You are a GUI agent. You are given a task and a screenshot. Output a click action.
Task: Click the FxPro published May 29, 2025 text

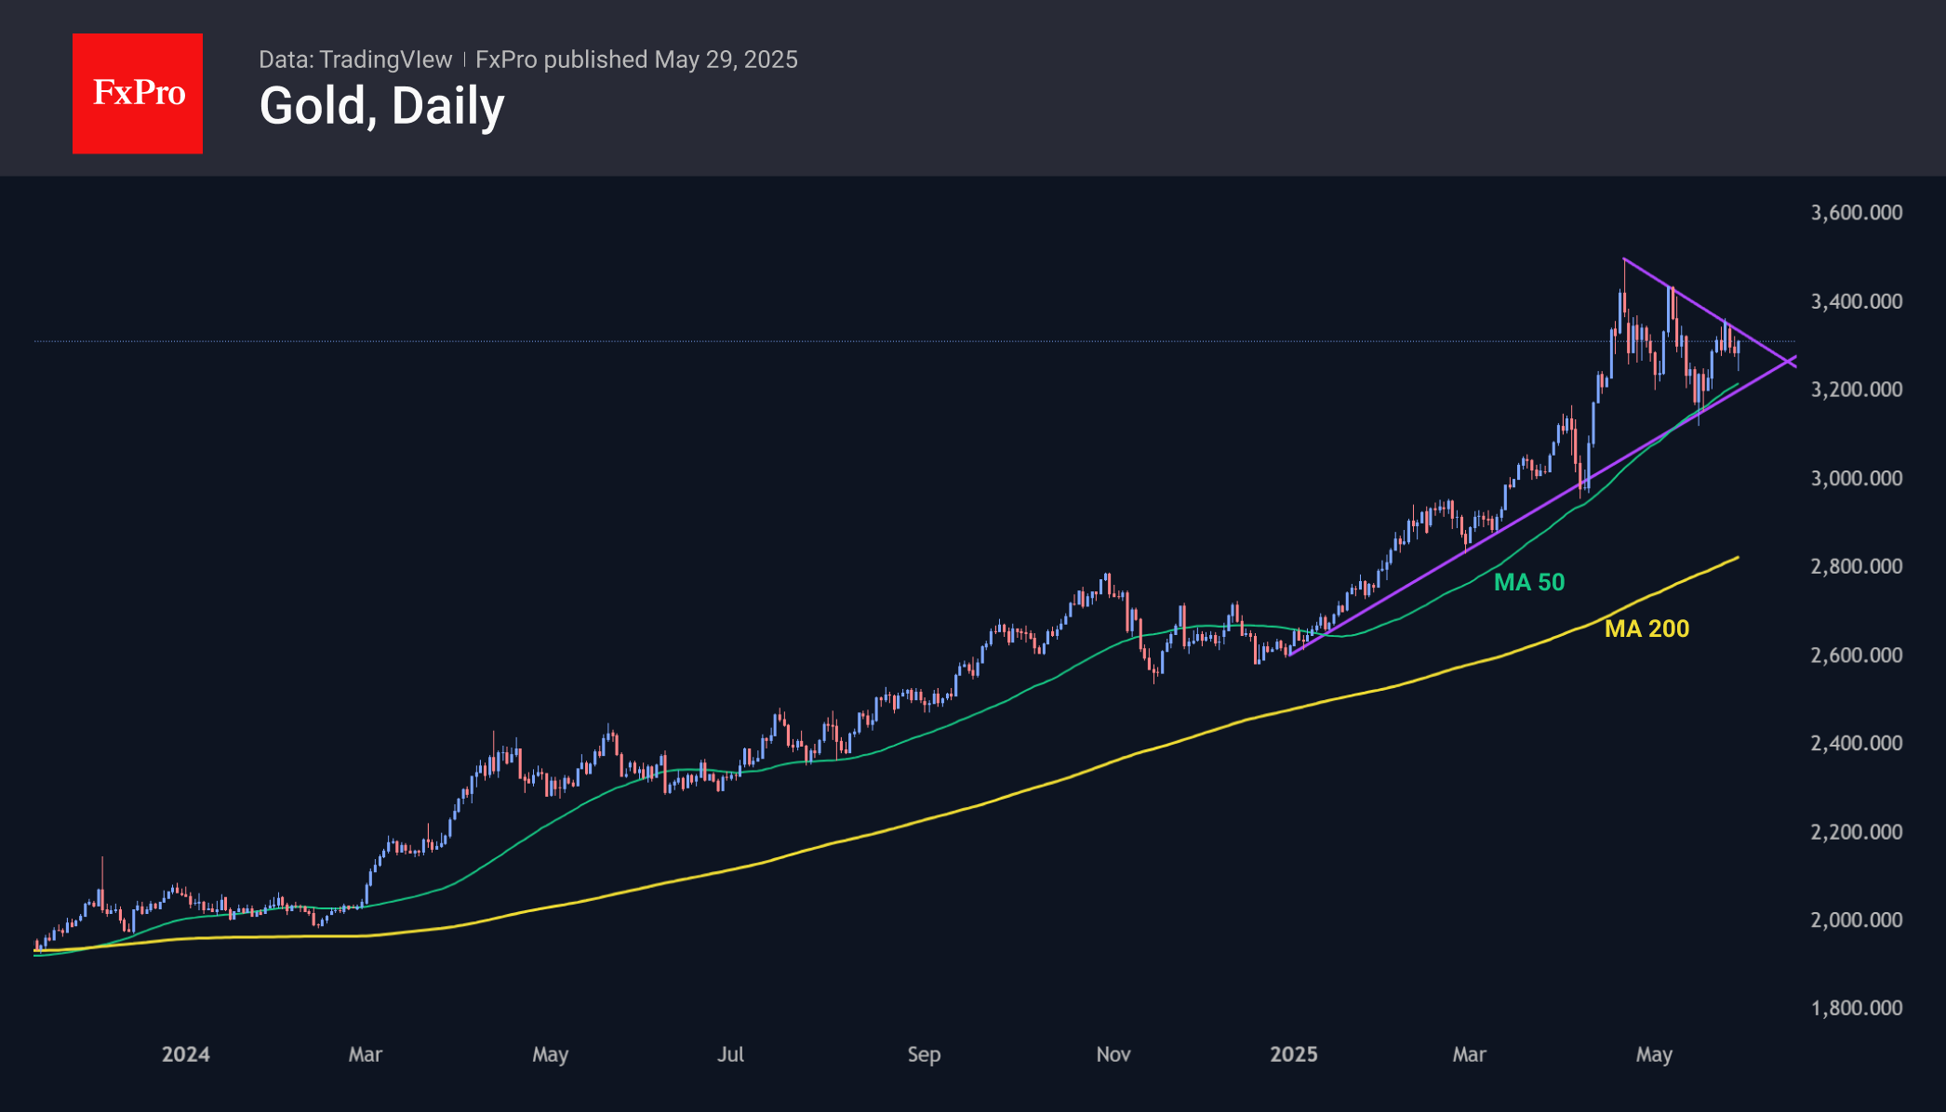tap(636, 60)
